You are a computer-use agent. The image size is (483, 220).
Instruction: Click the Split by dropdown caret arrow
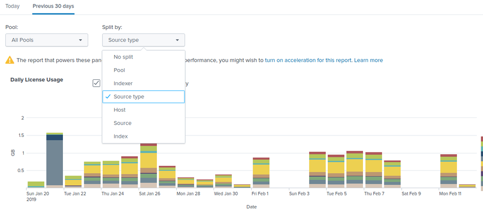pos(177,40)
